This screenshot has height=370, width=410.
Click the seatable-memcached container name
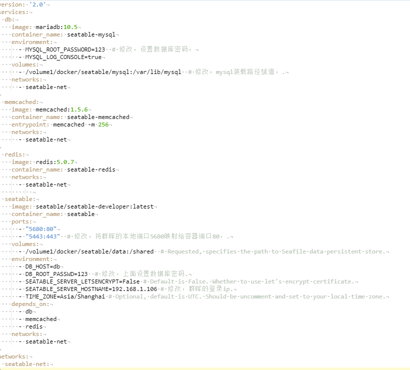point(98,117)
